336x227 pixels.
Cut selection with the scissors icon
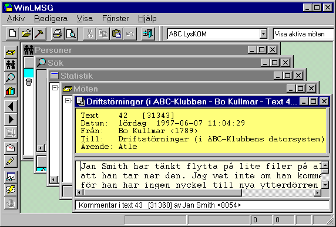pyautogui.click(x=89, y=34)
